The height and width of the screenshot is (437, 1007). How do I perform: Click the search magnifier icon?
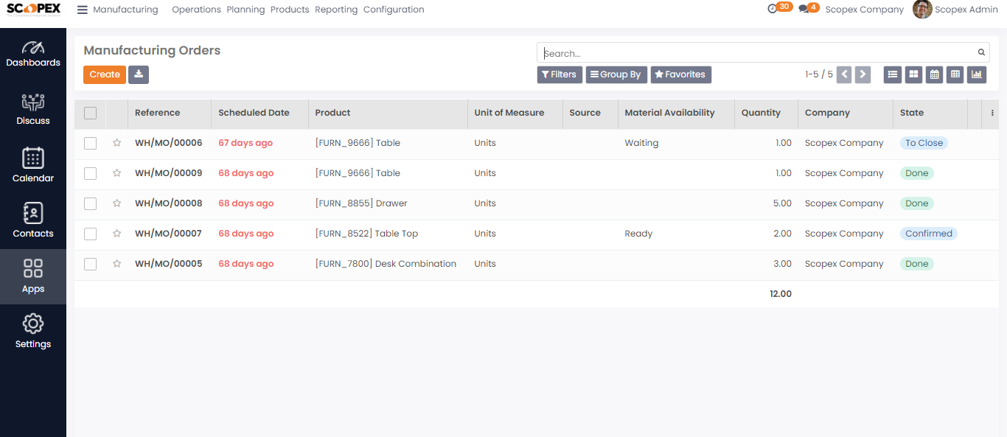pos(981,52)
